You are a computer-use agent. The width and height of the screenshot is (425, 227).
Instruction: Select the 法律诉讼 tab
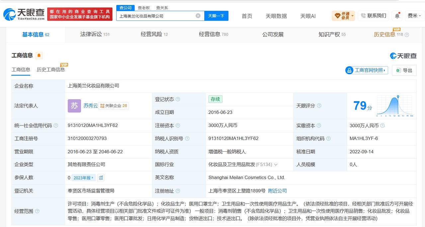(x=95, y=34)
